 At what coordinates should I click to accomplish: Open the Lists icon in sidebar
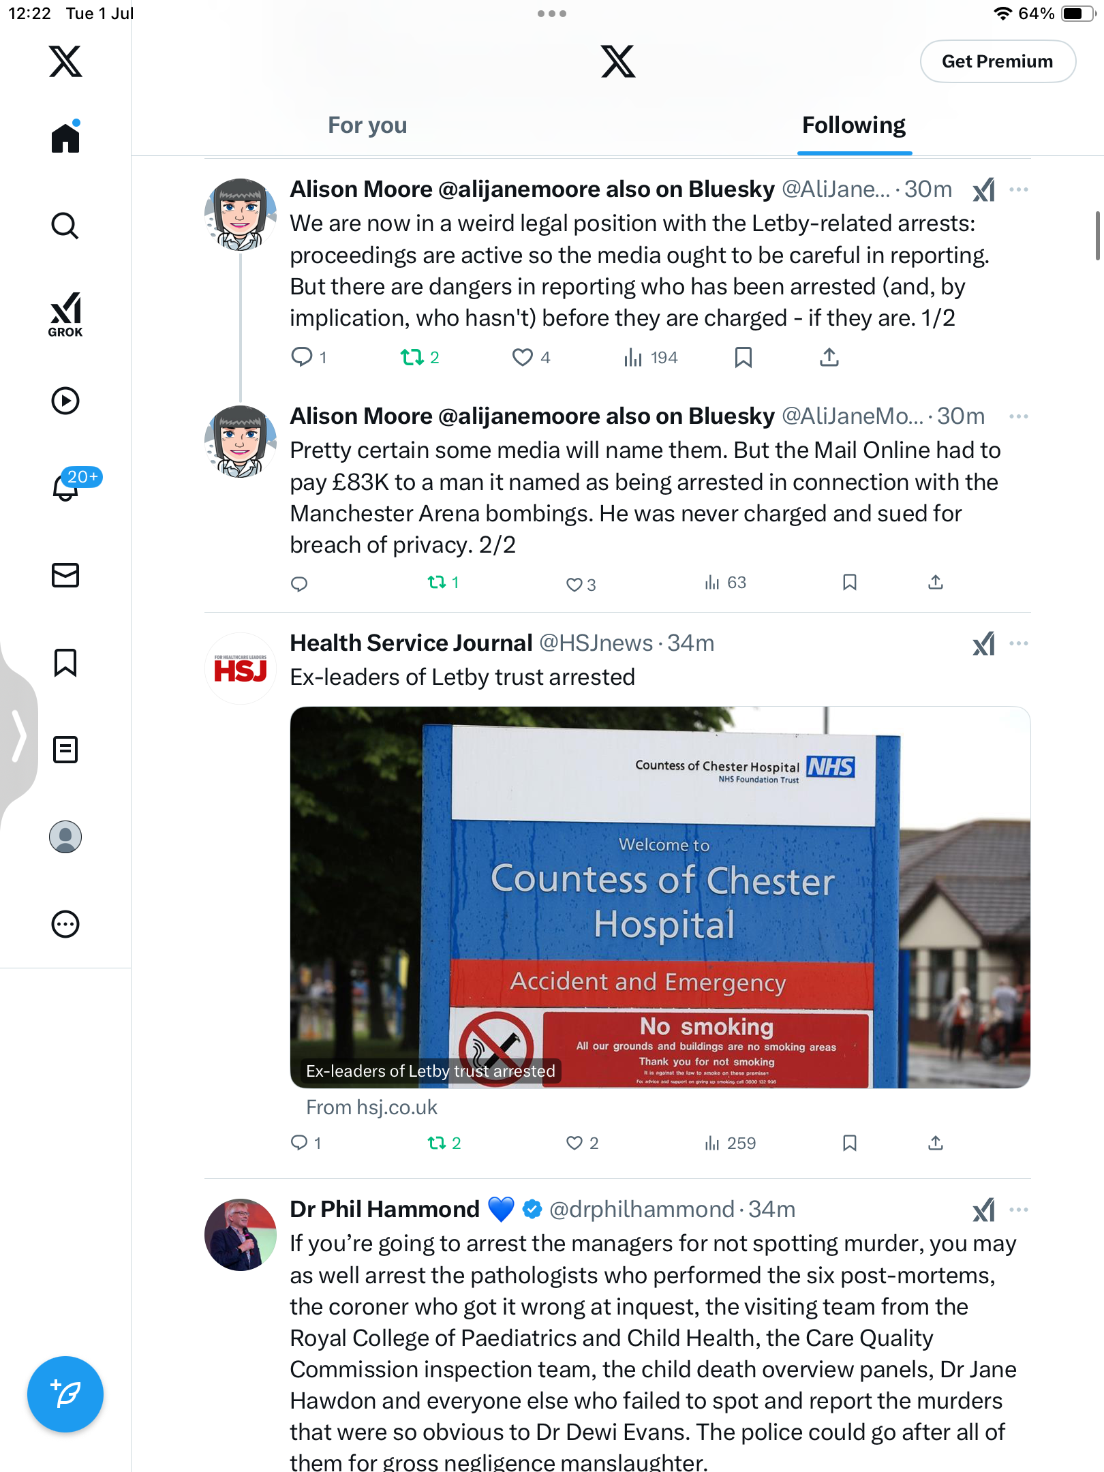[x=65, y=750]
